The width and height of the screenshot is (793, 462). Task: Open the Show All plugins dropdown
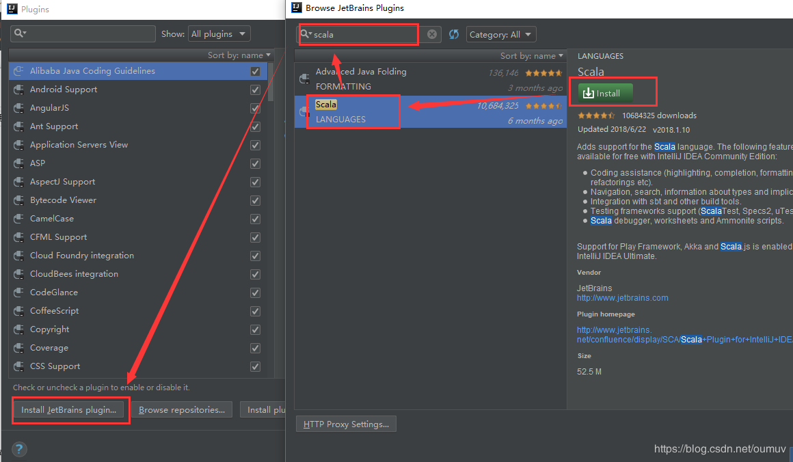coord(219,34)
